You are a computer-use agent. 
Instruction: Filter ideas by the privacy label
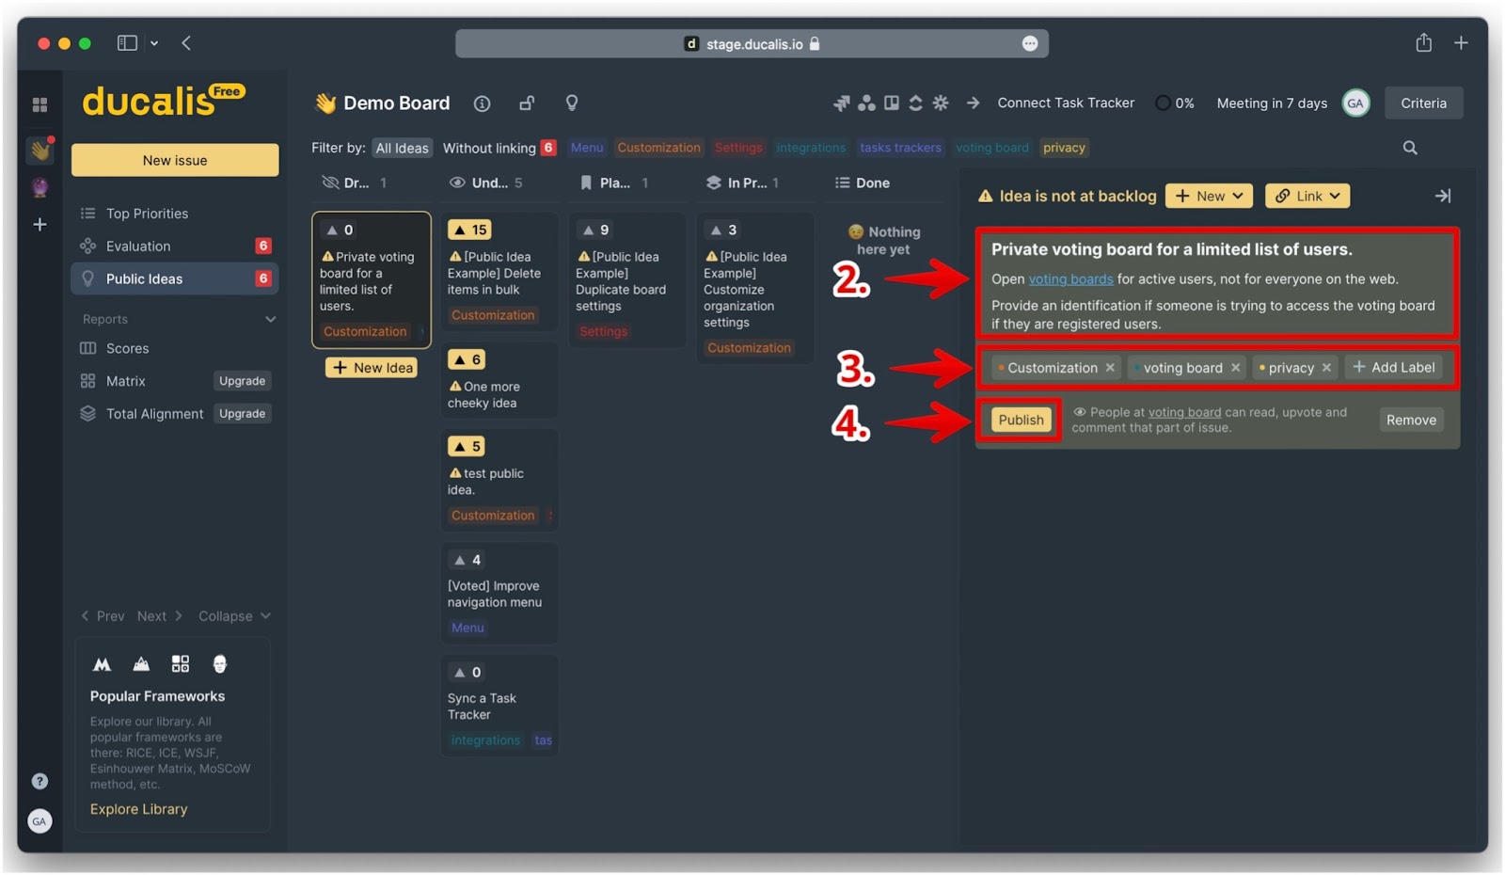pos(1064,148)
